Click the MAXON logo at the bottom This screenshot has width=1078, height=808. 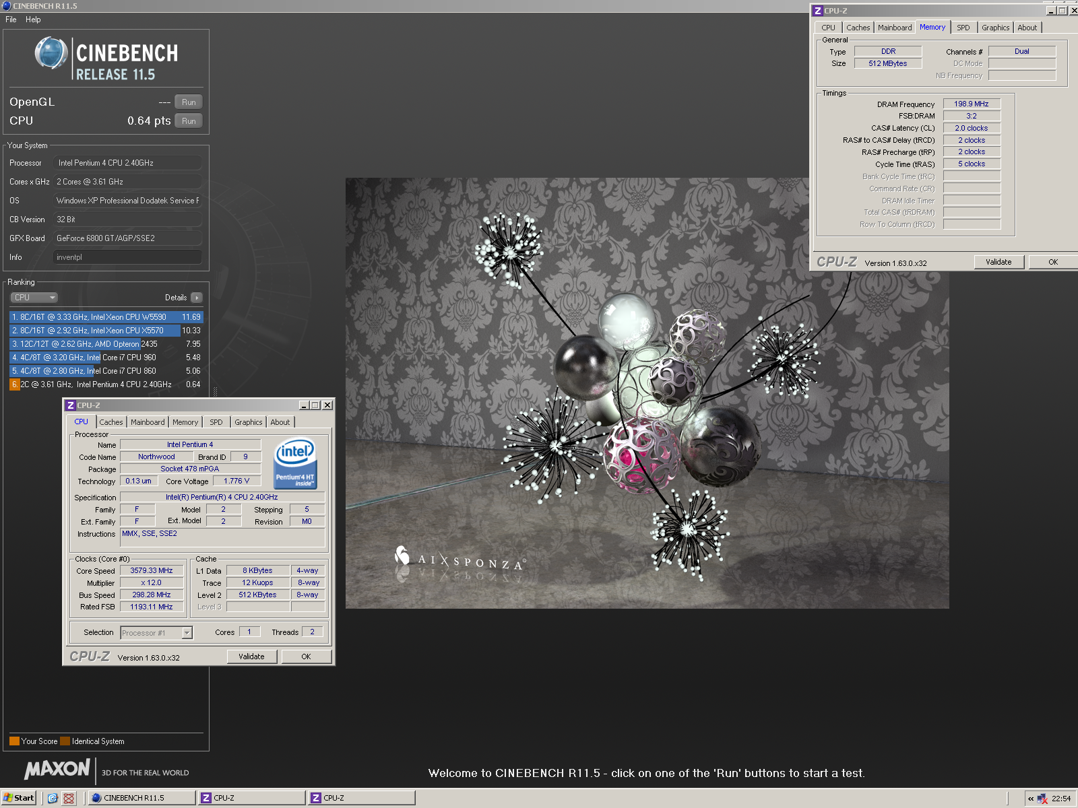tap(57, 769)
